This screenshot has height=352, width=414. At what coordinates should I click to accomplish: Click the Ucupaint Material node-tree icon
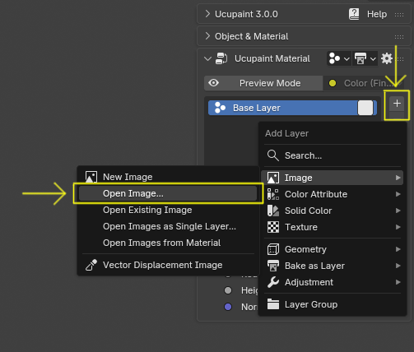pyautogui.click(x=221, y=58)
